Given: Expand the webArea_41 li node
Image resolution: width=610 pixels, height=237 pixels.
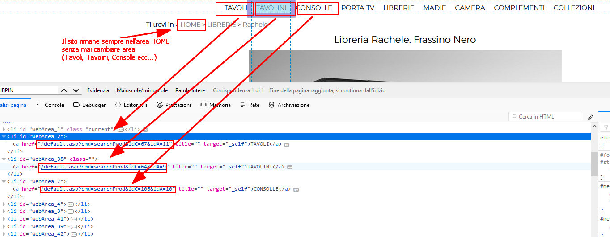Looking at the screenshot, I should click(4, 219).
